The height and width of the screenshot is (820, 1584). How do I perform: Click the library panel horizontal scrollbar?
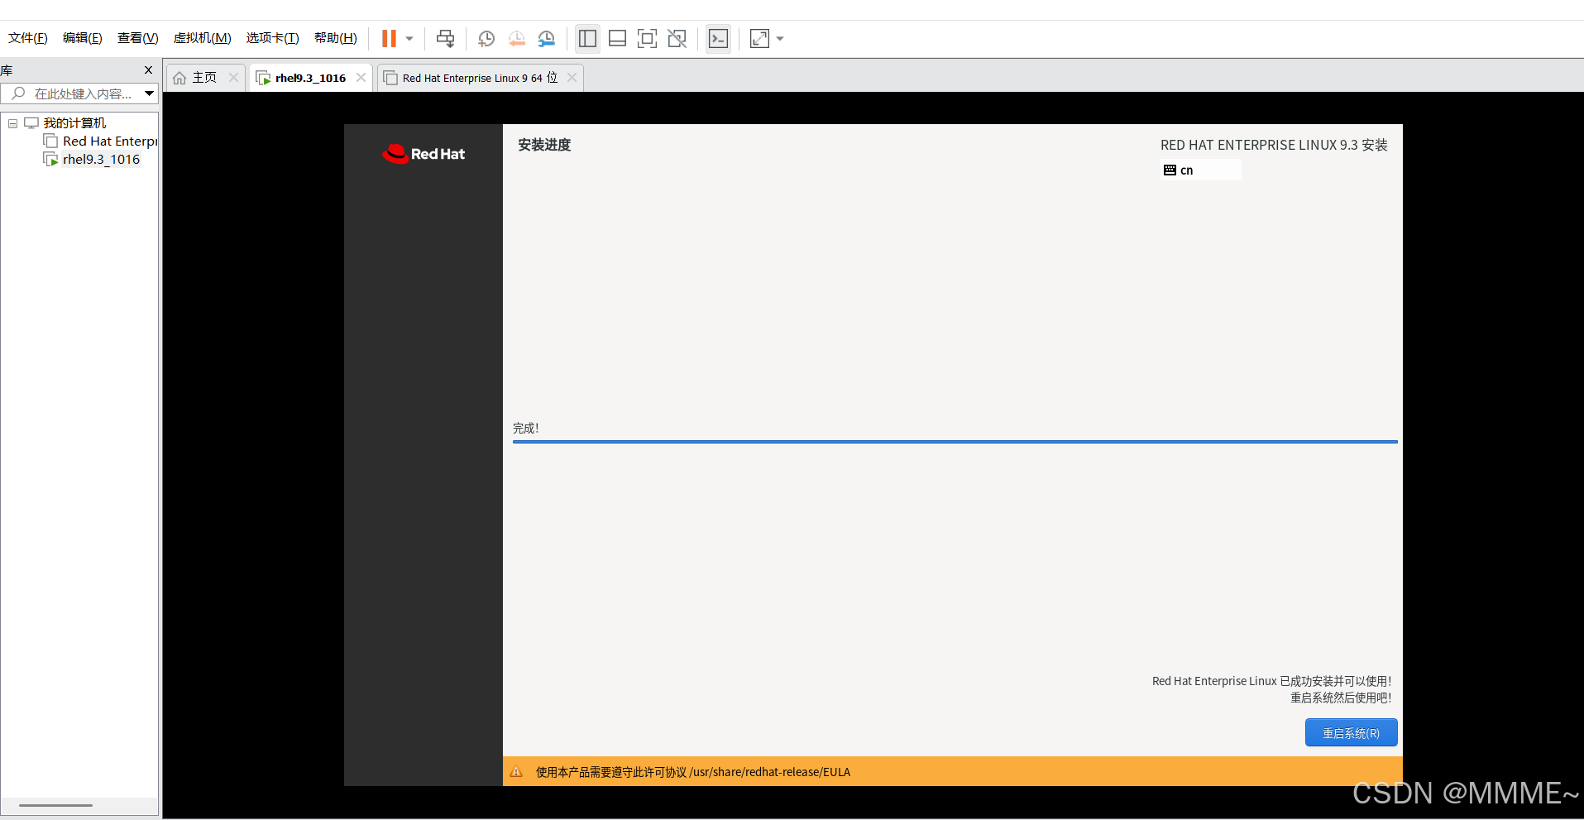click(x=56, y=805)
